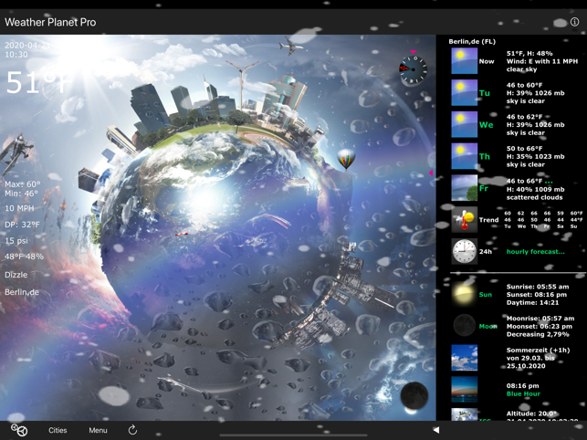587x440 pixels.
Task: Click the Berlin,de label on left overlay
Action: [22, 292]
